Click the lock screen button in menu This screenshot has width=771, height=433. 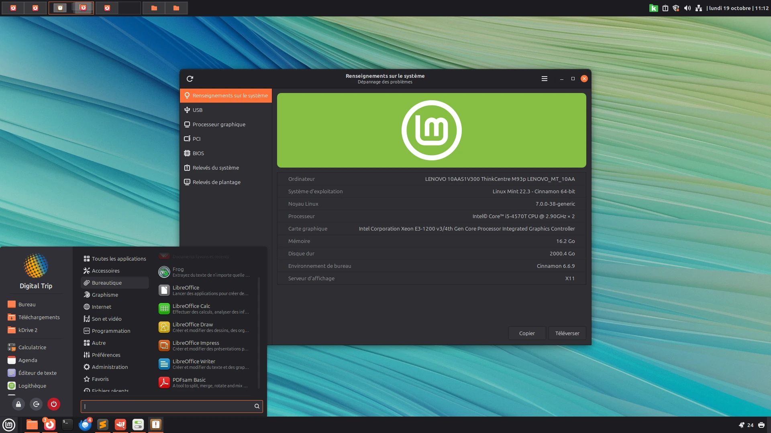[18, 404]
